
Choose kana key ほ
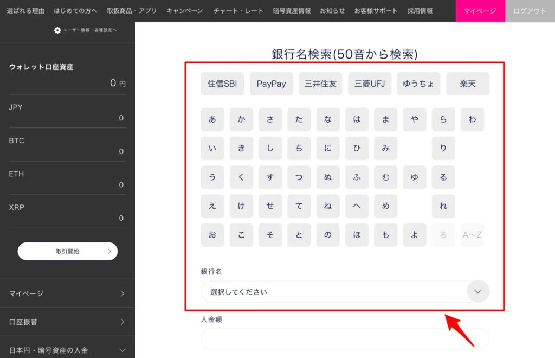357,235
